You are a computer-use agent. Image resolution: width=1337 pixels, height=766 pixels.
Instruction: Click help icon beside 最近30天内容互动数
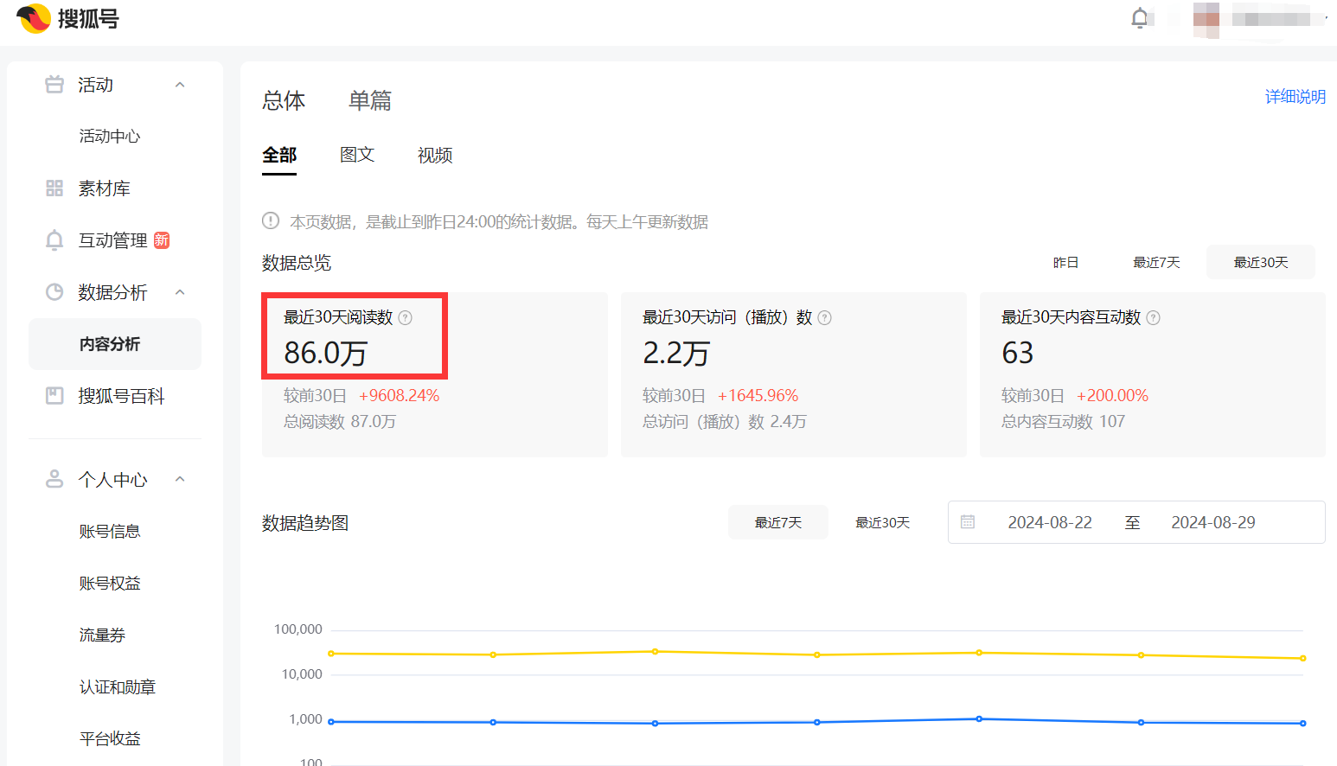[x=1153, y=318]
